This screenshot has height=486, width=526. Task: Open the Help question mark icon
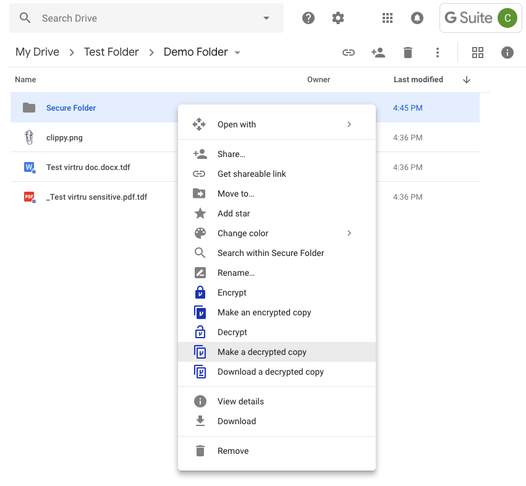coord(308,18)
